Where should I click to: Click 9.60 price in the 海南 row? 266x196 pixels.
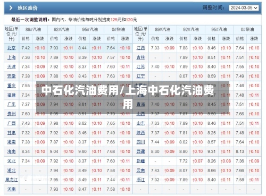pyautogui.click(x=82, y=151)
